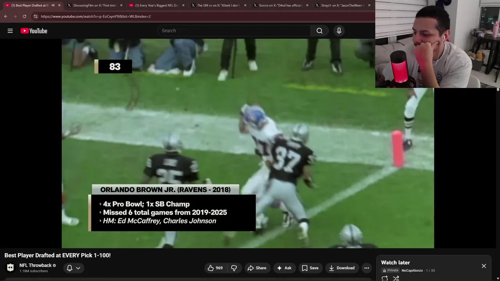Image resolution: width=500 pixels, height=281 pixels.
Task: Click the video player to pause
Action: tap(248, 143)
